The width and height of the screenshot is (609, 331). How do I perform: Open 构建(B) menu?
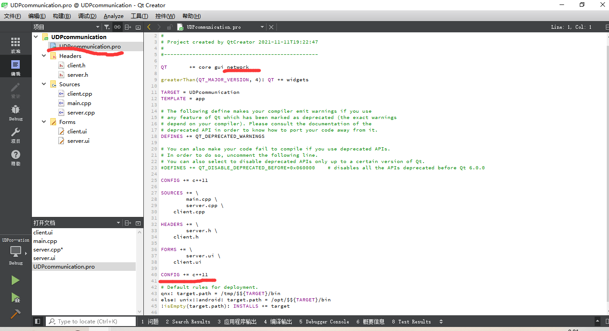pos(62,16)
